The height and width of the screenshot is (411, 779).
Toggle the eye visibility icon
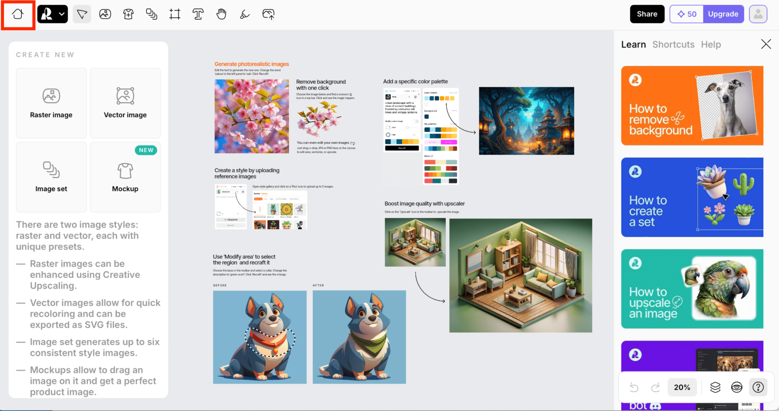(x=737, y=387)
